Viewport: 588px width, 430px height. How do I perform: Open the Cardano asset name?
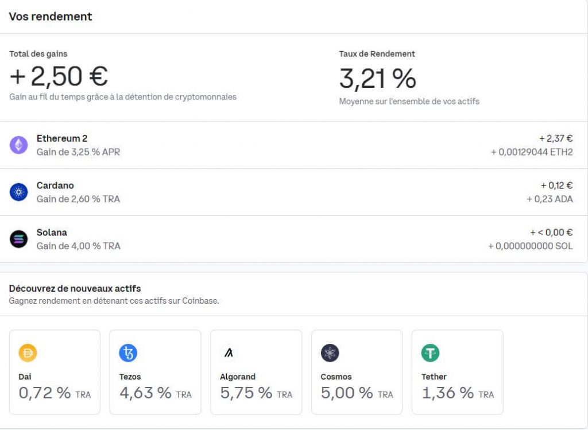[x=55, y=185]
